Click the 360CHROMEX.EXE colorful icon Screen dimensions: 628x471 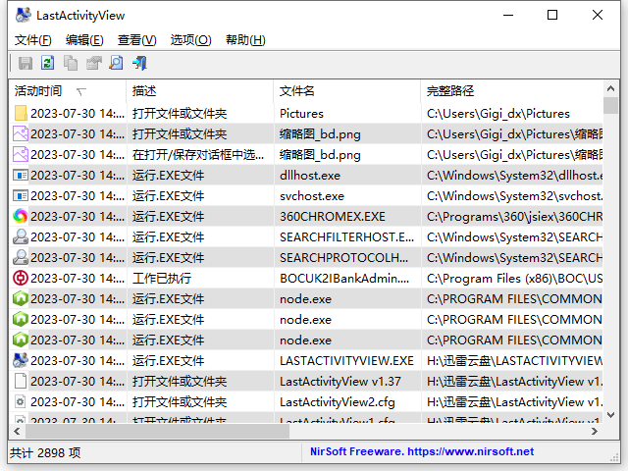coord(21,216)
